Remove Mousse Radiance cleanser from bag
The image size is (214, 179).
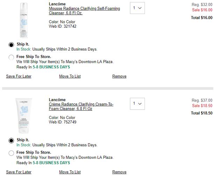coord(119,76)
